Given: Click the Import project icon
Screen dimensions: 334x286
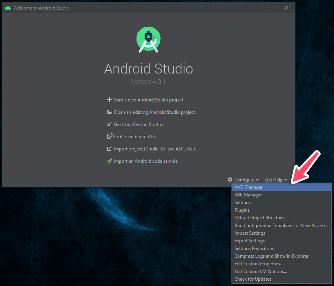Looking at the screenshot, I should tap(109, 149).
